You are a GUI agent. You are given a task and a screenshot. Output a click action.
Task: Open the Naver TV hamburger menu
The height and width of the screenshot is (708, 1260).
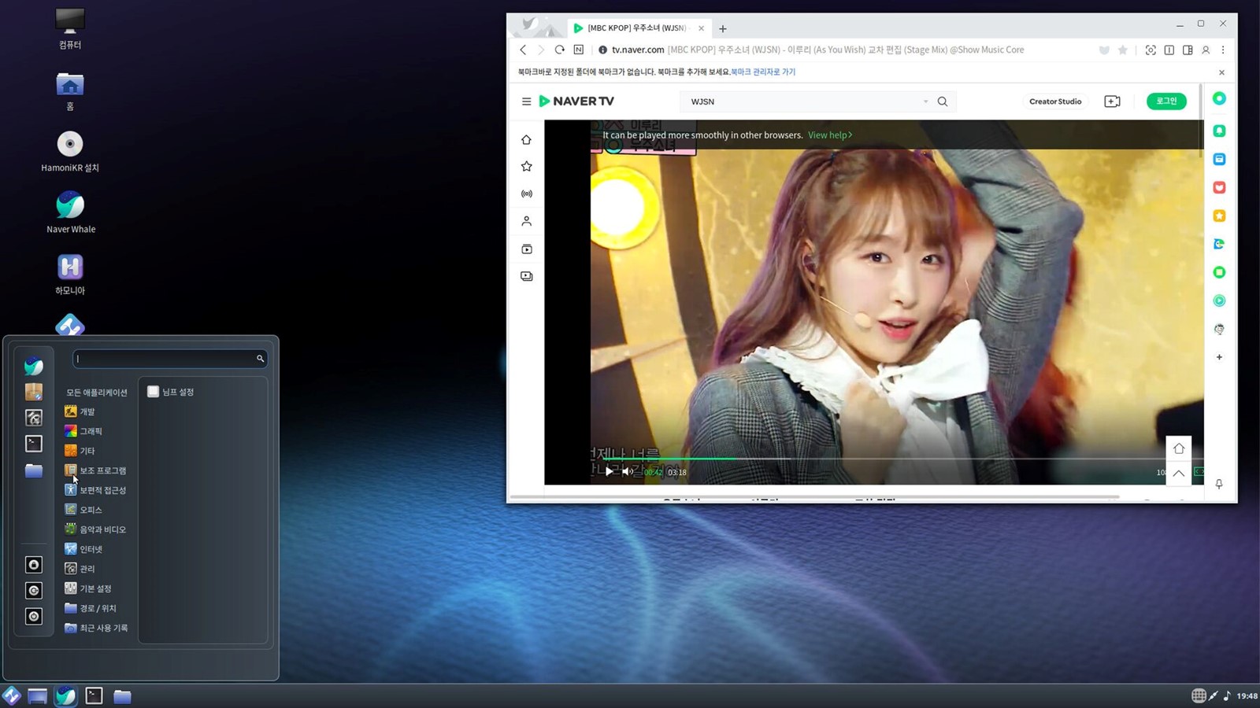(526, 101)
